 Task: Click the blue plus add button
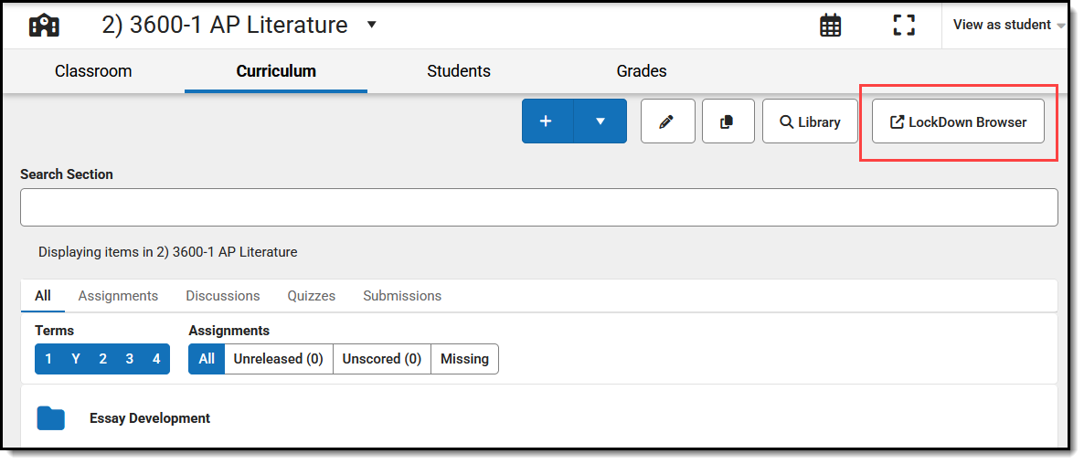tap(547, 121)
